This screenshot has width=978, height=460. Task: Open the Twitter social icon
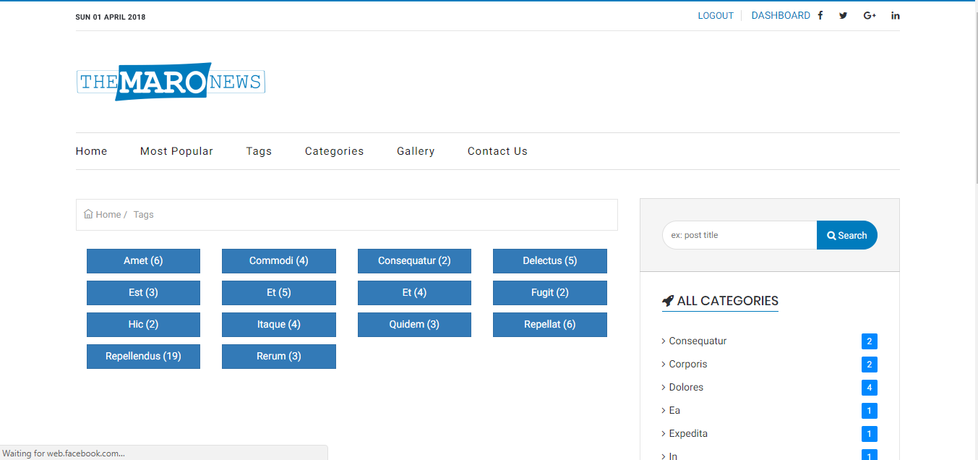coord(843,15)
